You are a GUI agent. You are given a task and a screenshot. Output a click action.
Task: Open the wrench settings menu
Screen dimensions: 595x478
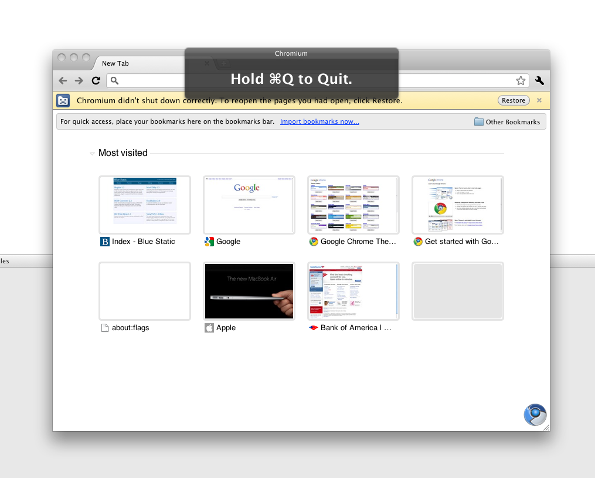[539, 81]
